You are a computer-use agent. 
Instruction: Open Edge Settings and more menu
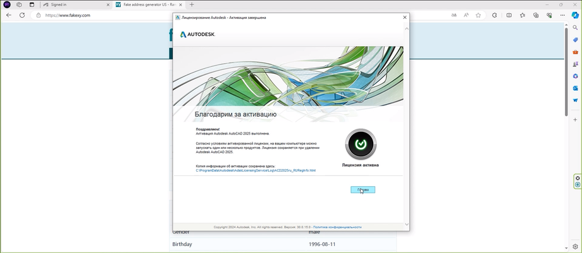coord(562,15)
